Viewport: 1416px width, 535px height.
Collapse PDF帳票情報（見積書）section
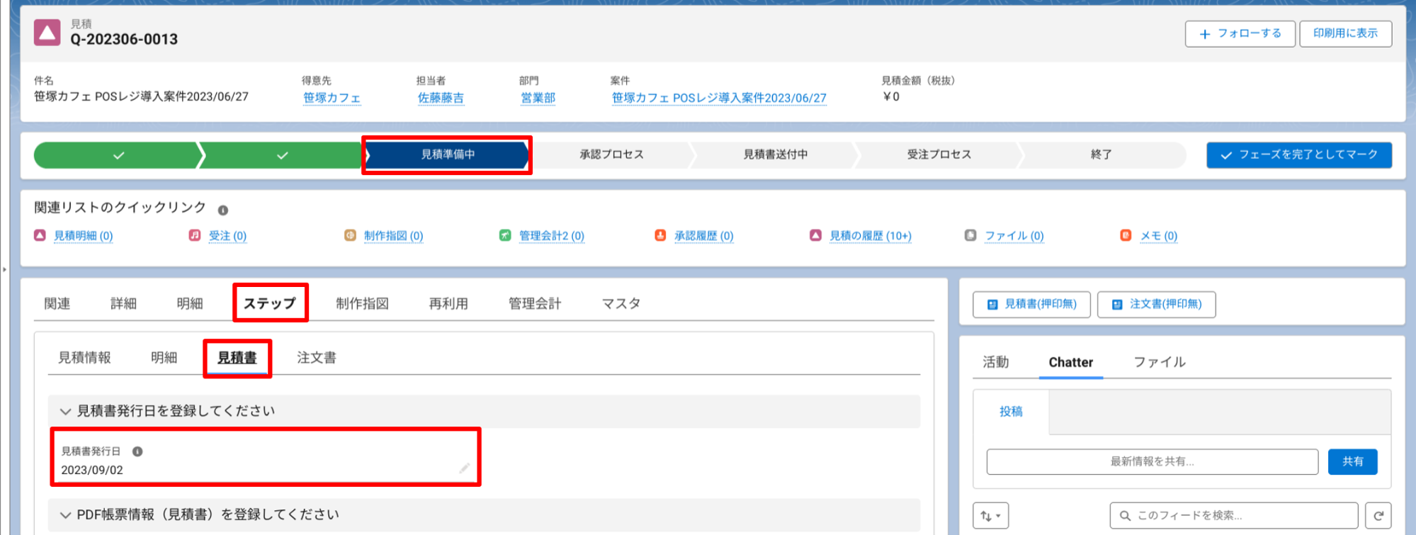click(x=65, y=515)
